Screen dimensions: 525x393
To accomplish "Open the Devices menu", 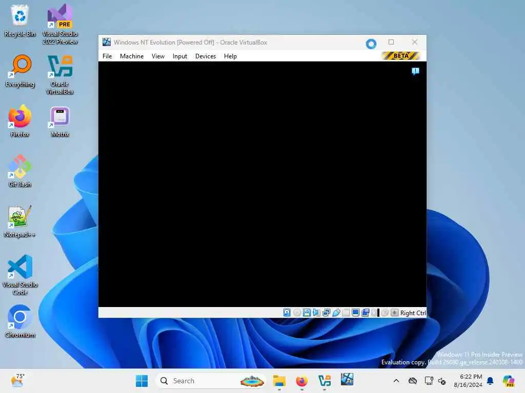I will (206, 56).
